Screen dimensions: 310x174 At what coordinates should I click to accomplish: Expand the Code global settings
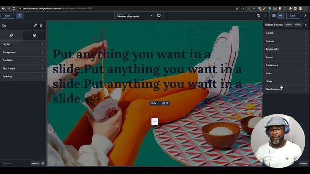tap(286, 73)
